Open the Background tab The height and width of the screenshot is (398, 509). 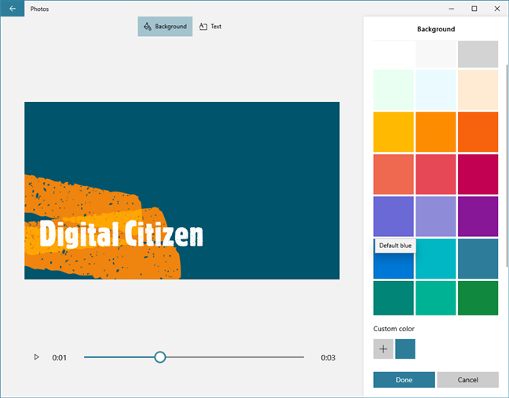tap(165, 26)
